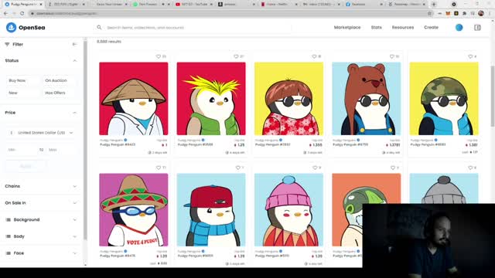
Task: Favorite the conical hat penguin with heart
Action: tap(159, 56)
